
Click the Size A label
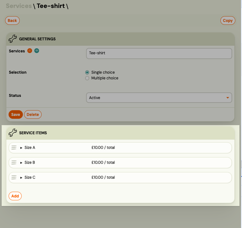click(30, 148)
